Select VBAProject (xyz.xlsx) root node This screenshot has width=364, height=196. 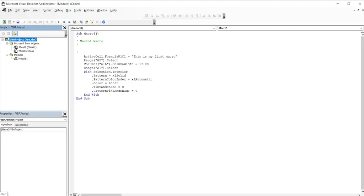23,39
